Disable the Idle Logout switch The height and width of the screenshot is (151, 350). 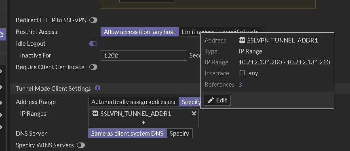point(93,44)
